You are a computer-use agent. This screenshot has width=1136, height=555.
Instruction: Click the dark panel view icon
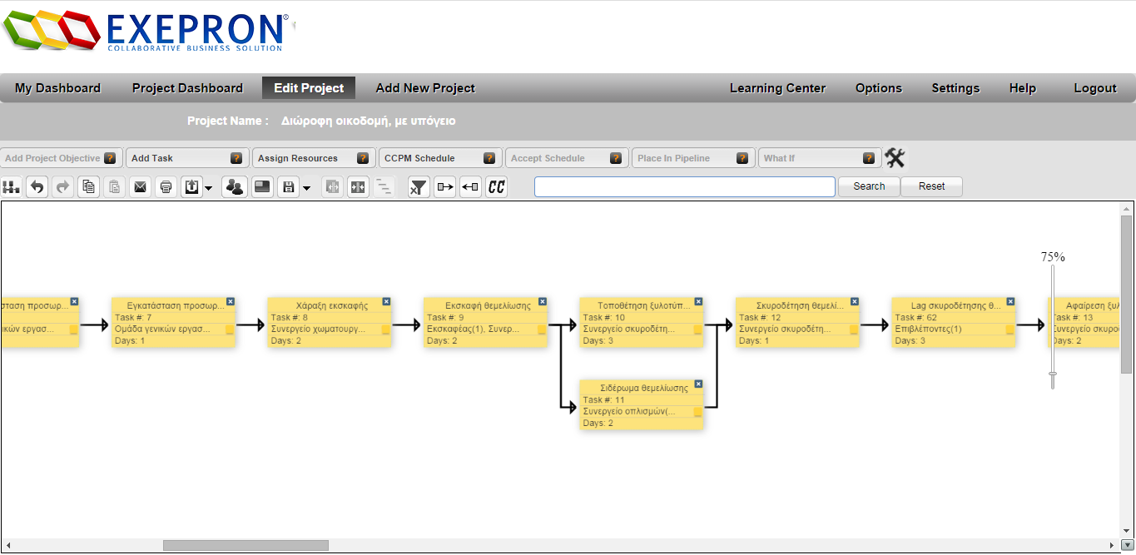261,187
